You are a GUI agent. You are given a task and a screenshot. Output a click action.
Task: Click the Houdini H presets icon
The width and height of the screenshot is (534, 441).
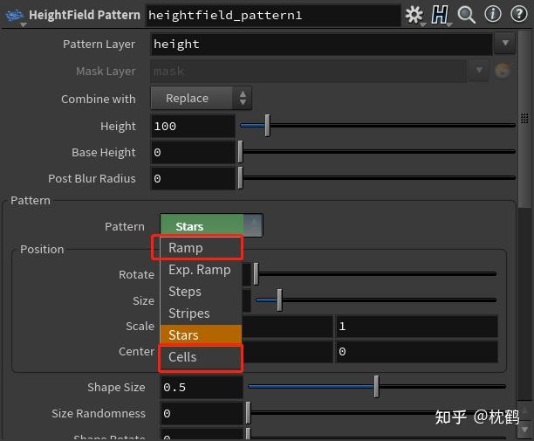[441, 15]
